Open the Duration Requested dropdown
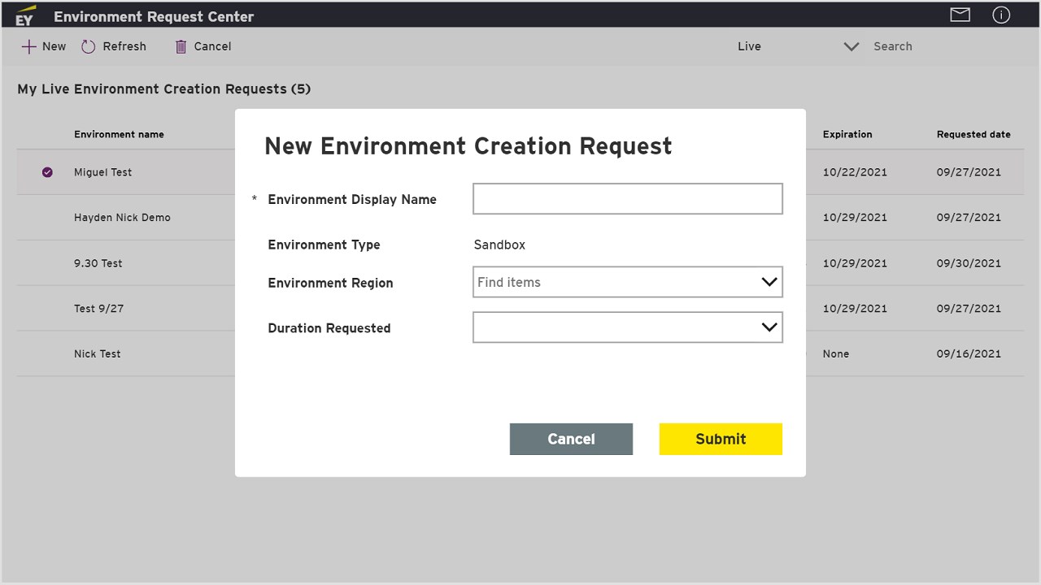This screenshot has width=1041, height=585. [x=627, y=327]
